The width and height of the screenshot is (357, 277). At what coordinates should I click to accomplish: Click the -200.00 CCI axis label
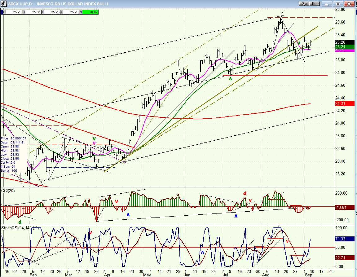[341, 220]
